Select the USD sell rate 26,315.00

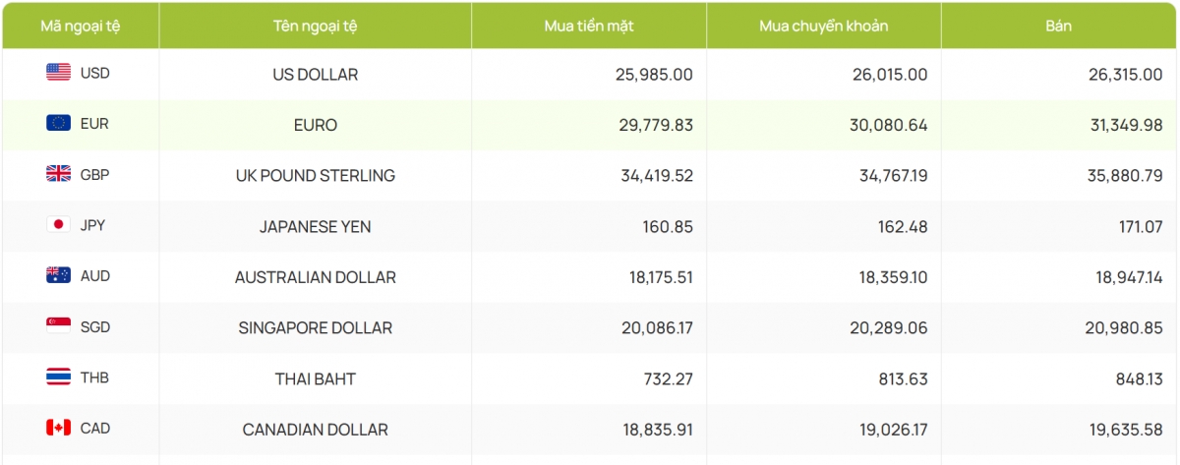point(1119,74)
